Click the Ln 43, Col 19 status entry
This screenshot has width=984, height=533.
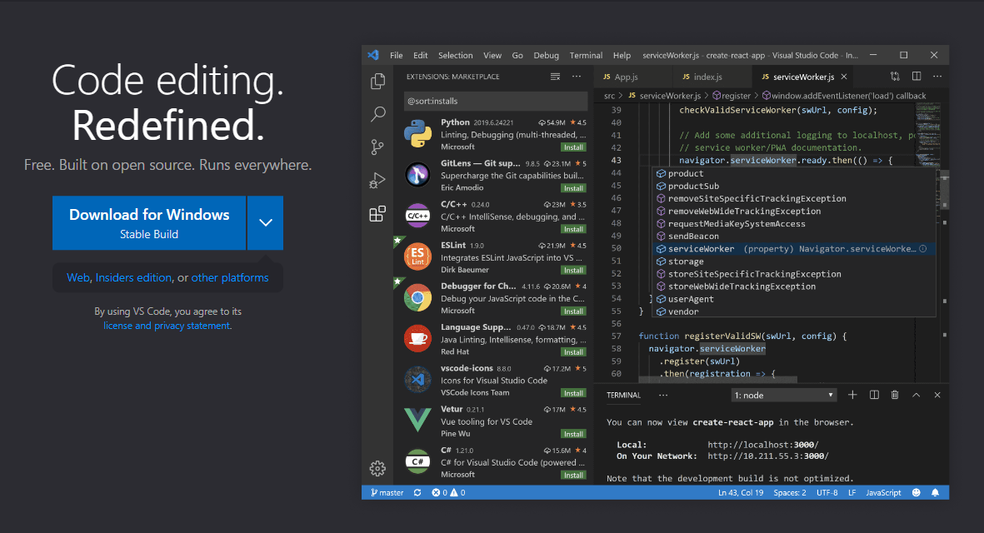pyautogui.click(x=741, y=493)
